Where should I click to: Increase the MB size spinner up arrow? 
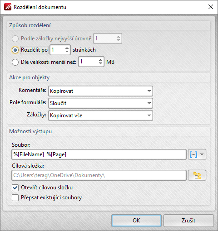[x=100, y=60]
